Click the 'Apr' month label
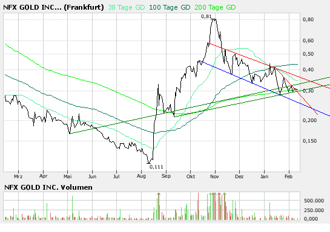 (43, 176)
